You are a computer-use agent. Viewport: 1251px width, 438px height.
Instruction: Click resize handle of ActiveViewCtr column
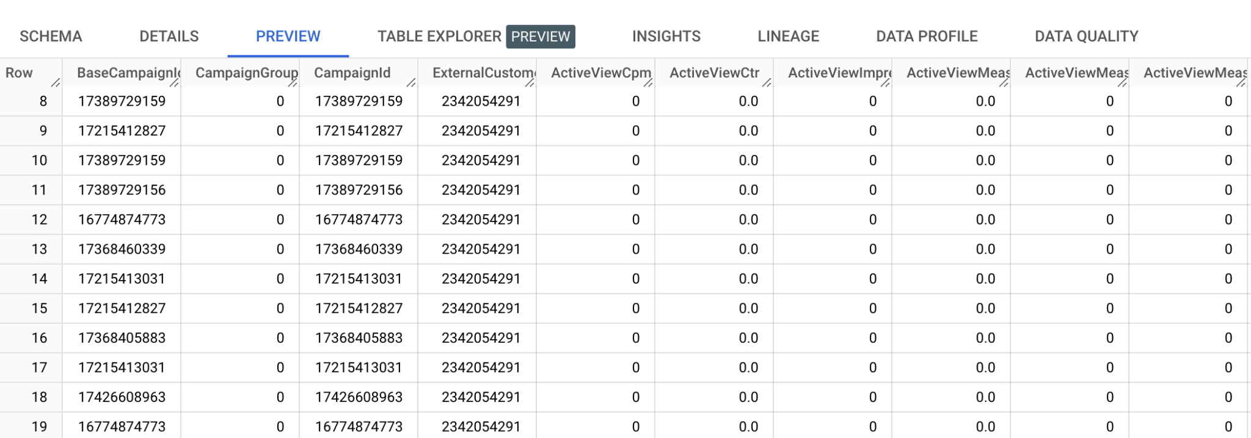(767, 82)
